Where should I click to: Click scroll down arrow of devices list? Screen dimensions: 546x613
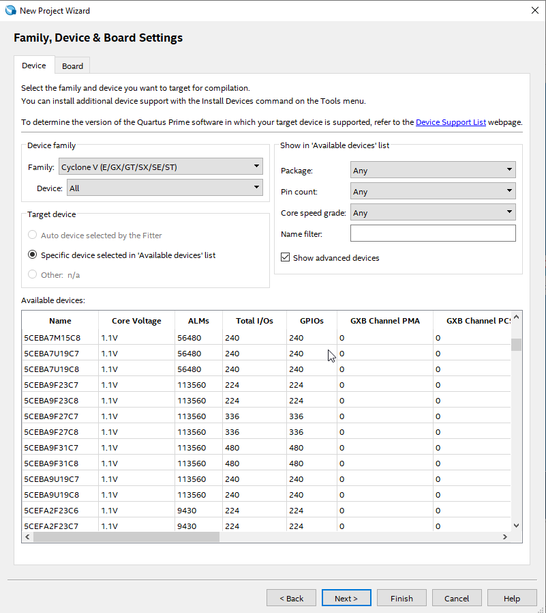(516, 525)
